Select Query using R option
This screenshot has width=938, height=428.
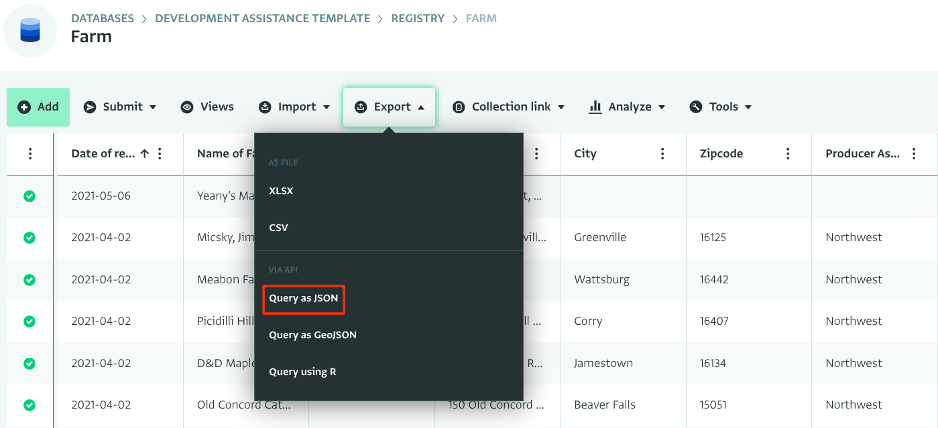coord(302,372)
